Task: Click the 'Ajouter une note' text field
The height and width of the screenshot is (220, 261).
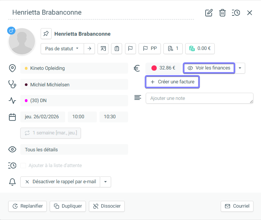Action: 199,98
